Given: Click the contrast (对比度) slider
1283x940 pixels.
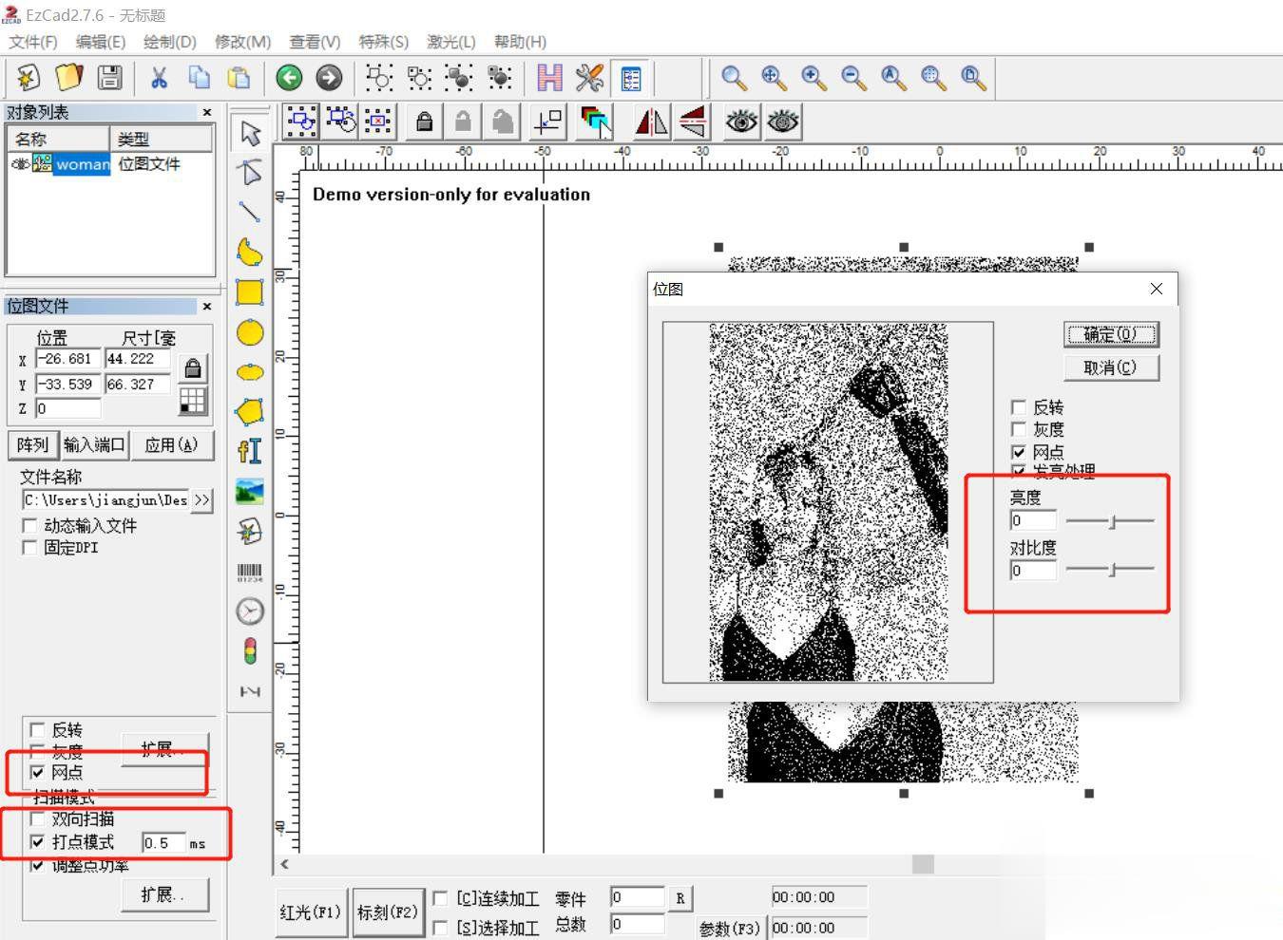Looking at the screenshot, I should [1110, 570].
